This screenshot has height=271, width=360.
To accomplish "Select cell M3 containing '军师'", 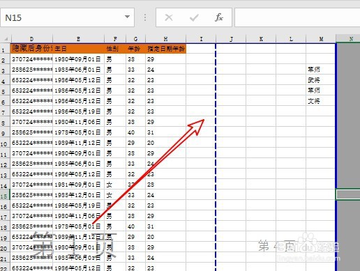I will click(x=321, y=70).
